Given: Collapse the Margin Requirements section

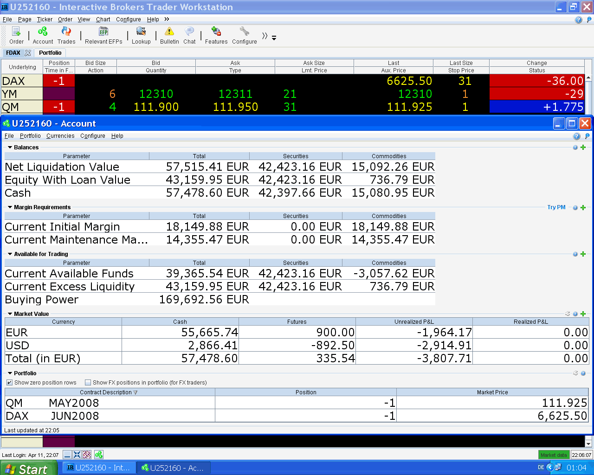Looking at the screenshot, I should tap(10, 207).
